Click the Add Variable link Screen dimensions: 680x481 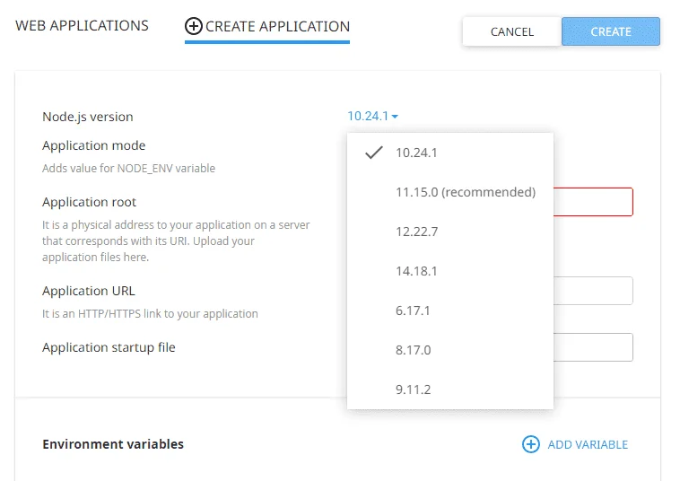click(x=588, y=444)
